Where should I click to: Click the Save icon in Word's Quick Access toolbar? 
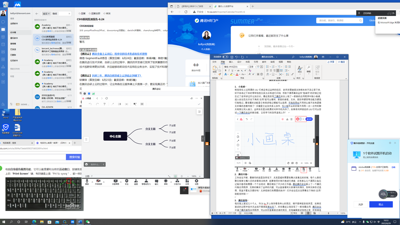(x=232, y=57)
